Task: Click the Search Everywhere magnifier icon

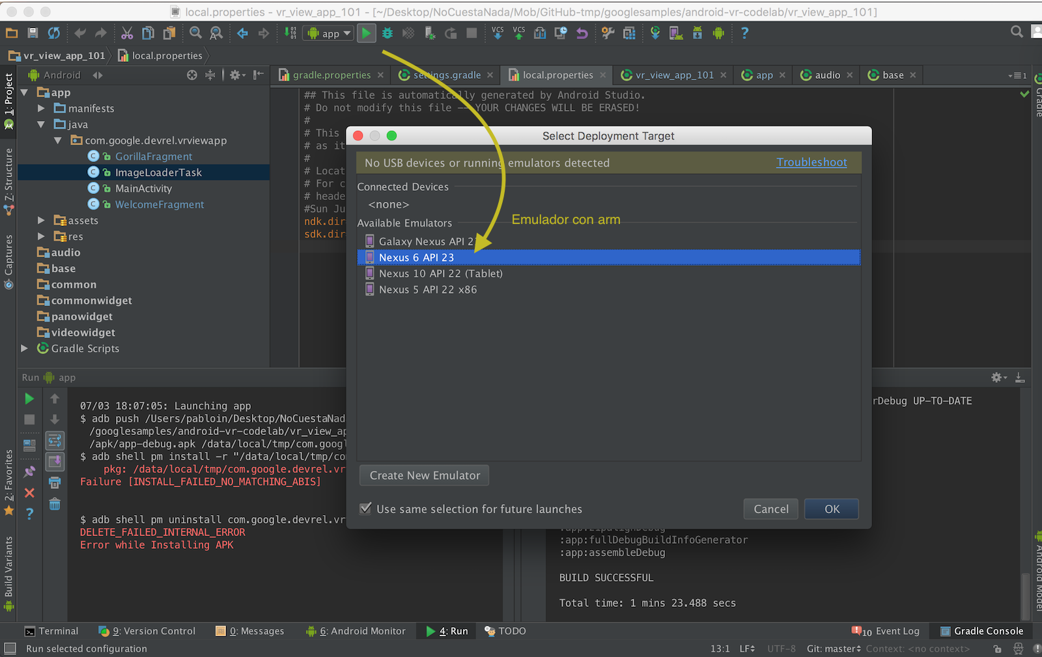Action: (x=1017, y=31)
